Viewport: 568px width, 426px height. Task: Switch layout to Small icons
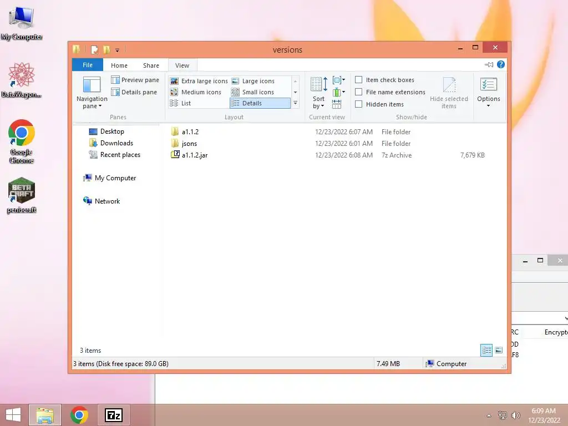(252, 92)
